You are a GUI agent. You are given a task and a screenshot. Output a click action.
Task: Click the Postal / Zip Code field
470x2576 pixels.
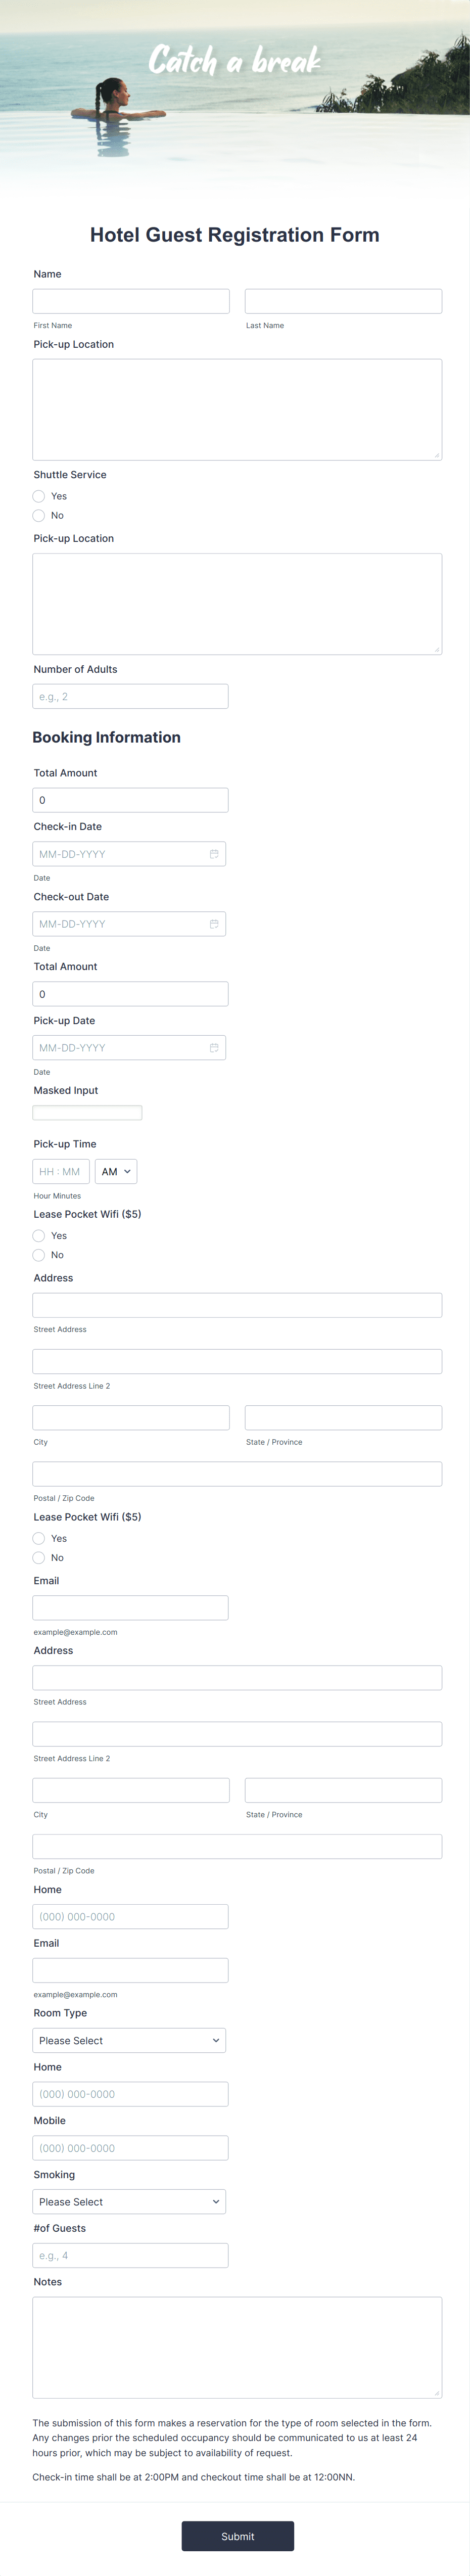point(237,1473)
